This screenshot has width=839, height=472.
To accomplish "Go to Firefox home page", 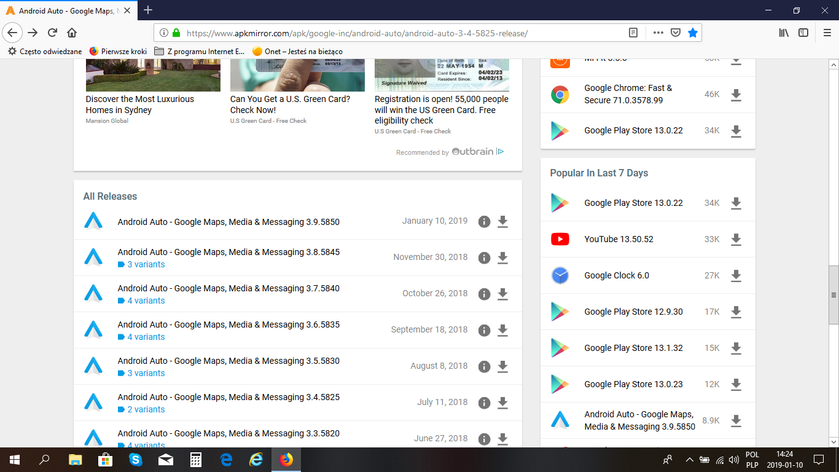I will click(x=72, y=33).
